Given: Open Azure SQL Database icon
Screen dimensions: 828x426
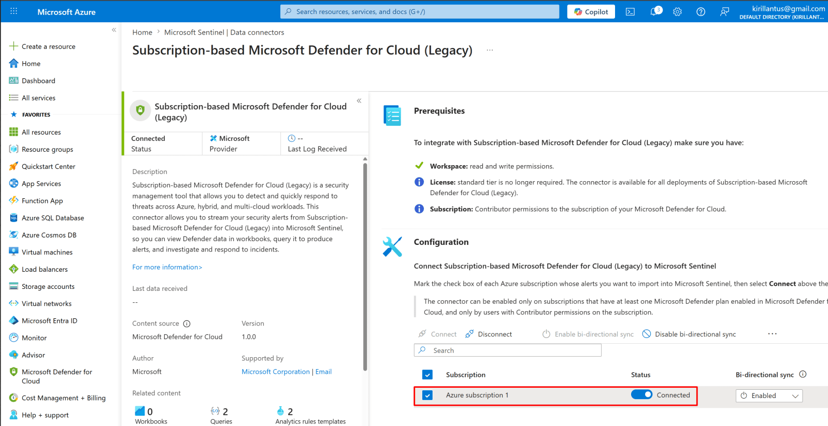Looking at the screenshot, I should coord(13,218).
